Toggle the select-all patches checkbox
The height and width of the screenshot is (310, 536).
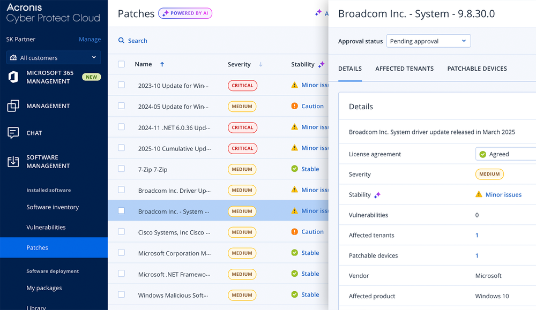click(121, 64)
